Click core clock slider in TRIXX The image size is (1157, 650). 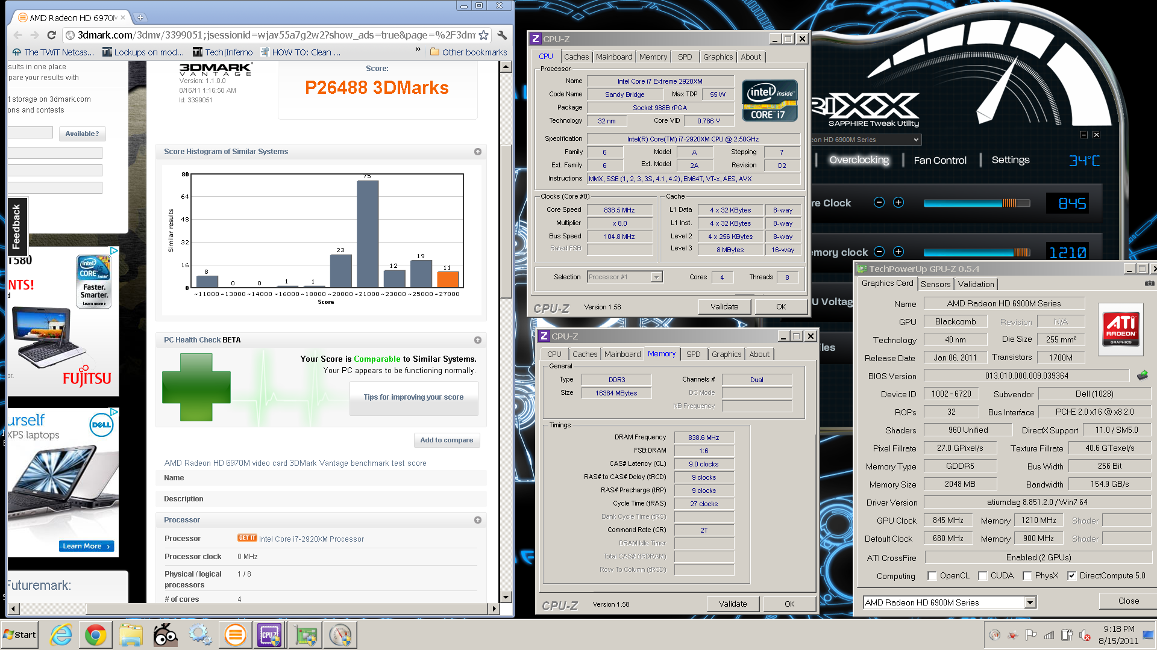click(976, 203)
